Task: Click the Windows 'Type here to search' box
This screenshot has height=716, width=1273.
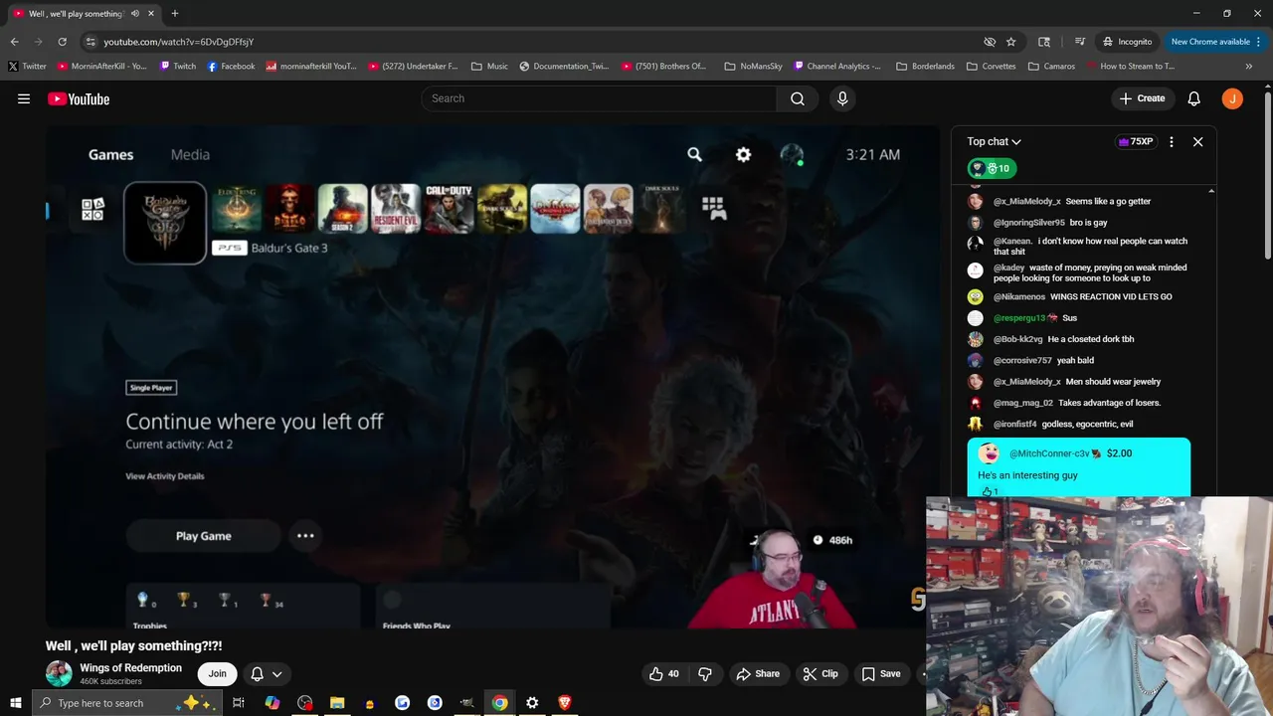Action: click(125, 703)
